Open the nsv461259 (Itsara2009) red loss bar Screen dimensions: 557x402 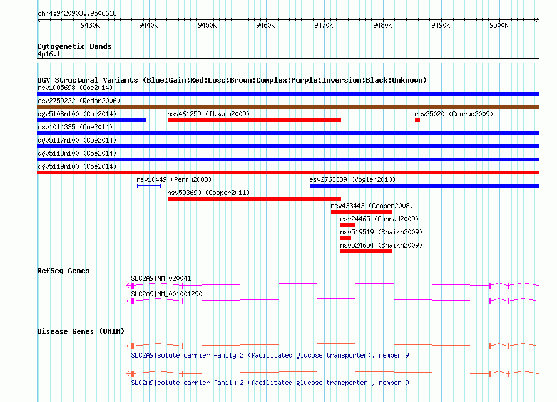pos(254,120)
